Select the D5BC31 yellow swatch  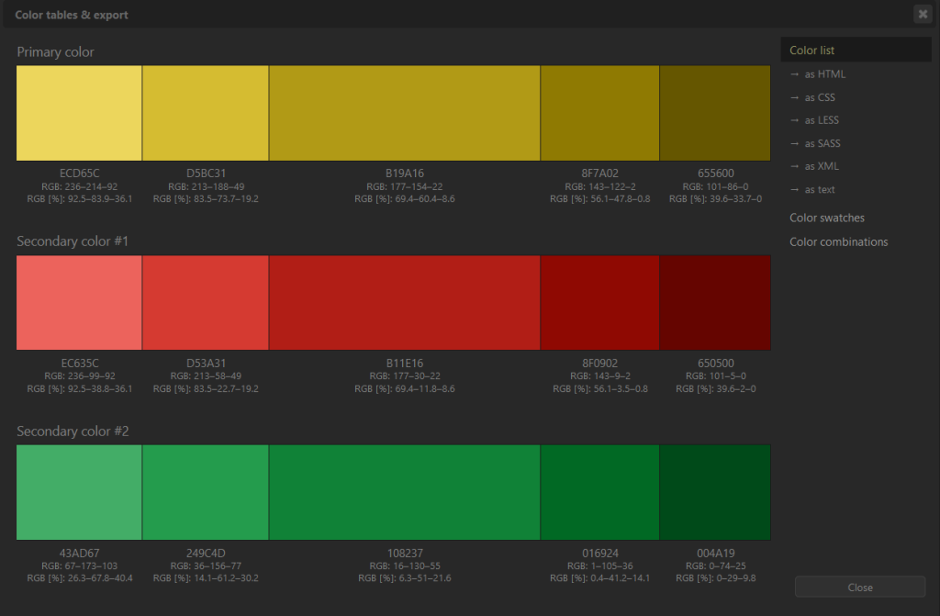[x=204, y=112]
